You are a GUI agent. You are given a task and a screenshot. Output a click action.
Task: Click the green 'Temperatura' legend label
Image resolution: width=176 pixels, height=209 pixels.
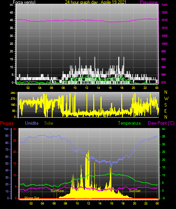point(129,123)
